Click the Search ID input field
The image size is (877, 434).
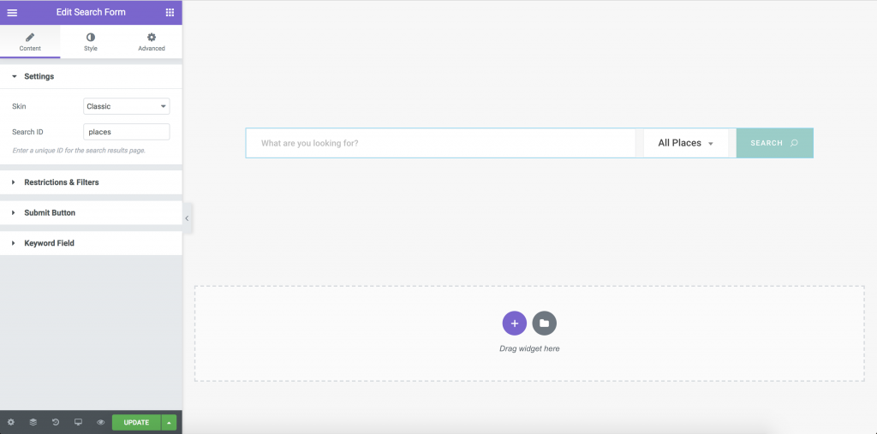(127, 132)
